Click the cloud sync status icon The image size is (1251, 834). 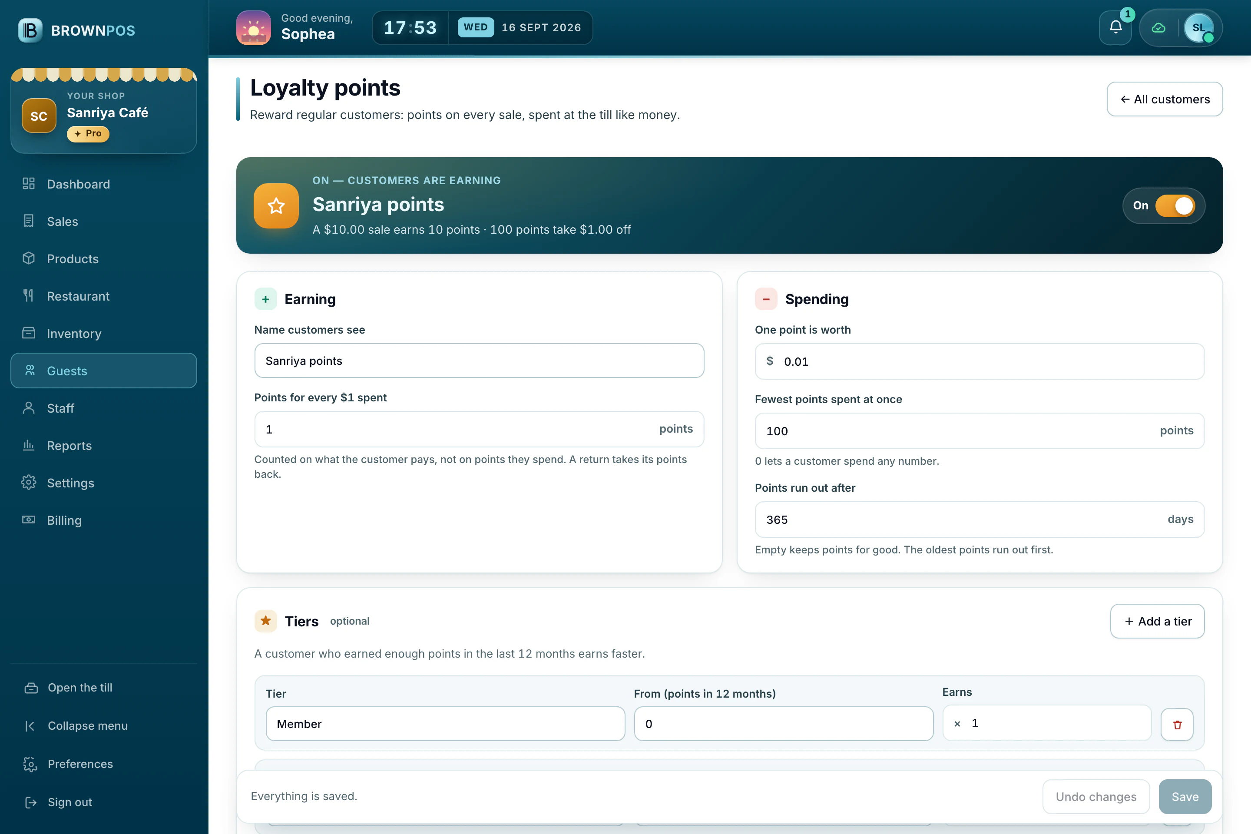click(x=1158, y=28)
